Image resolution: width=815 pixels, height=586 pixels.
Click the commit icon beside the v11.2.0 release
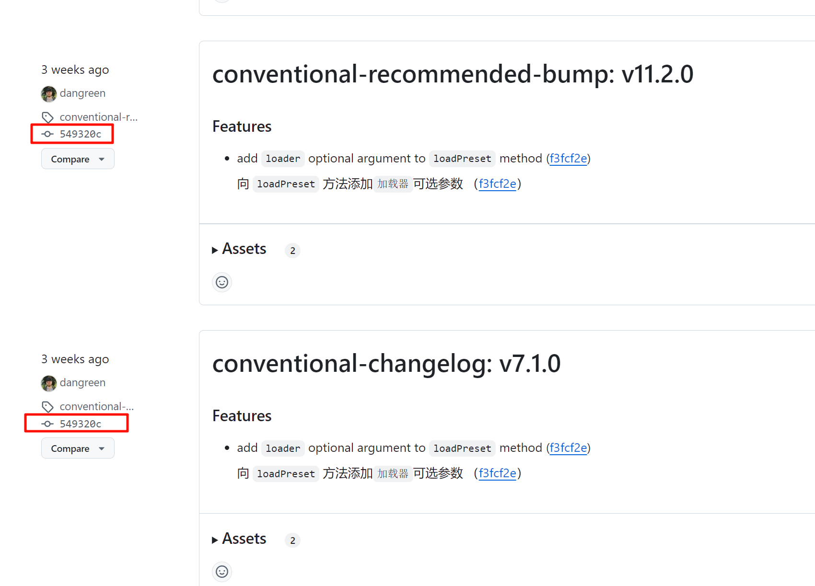pyautogui.click(x=47, y=134)
